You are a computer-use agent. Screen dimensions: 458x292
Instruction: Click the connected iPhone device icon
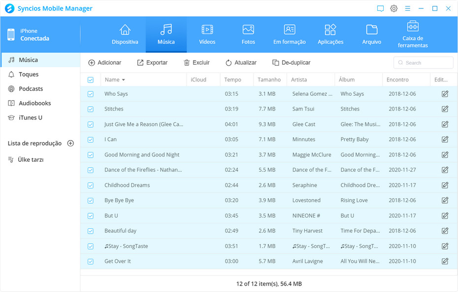coord(11,35)
